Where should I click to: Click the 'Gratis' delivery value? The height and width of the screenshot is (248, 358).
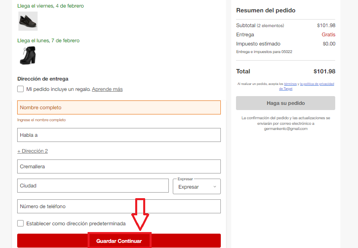coord(328,35)
